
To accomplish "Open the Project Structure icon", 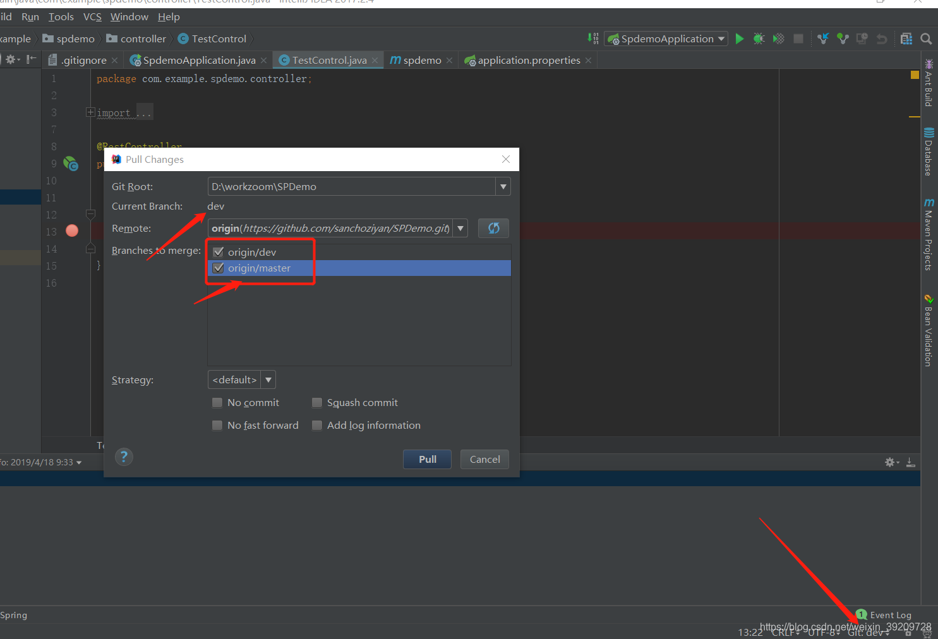I will pos(906,39).
